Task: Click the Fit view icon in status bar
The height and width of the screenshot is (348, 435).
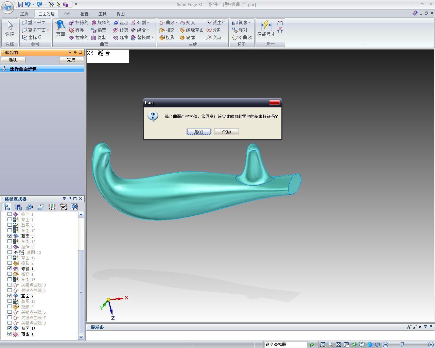Action: pyautogui.click(x=338, y=345)
